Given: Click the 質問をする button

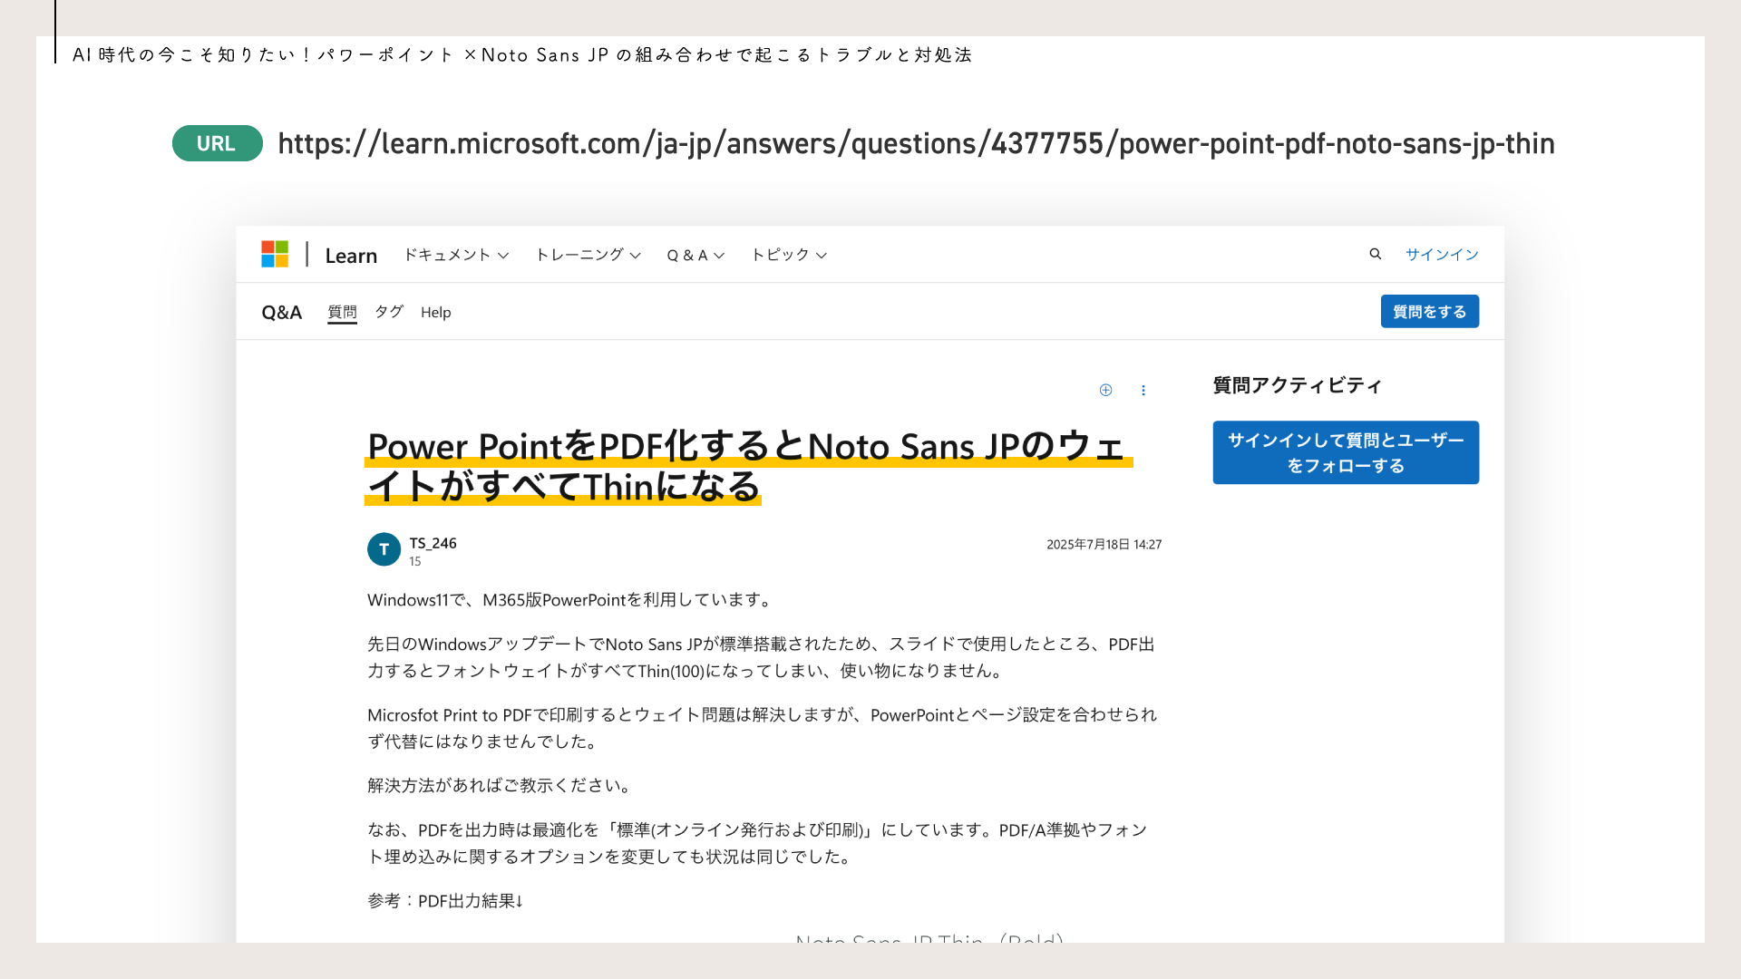Looking at the screenshot, I should click(1429, 311).
